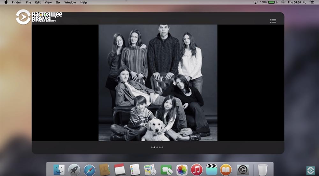
Task: Go to first gallery page dot
Action: tap(152, 147)
